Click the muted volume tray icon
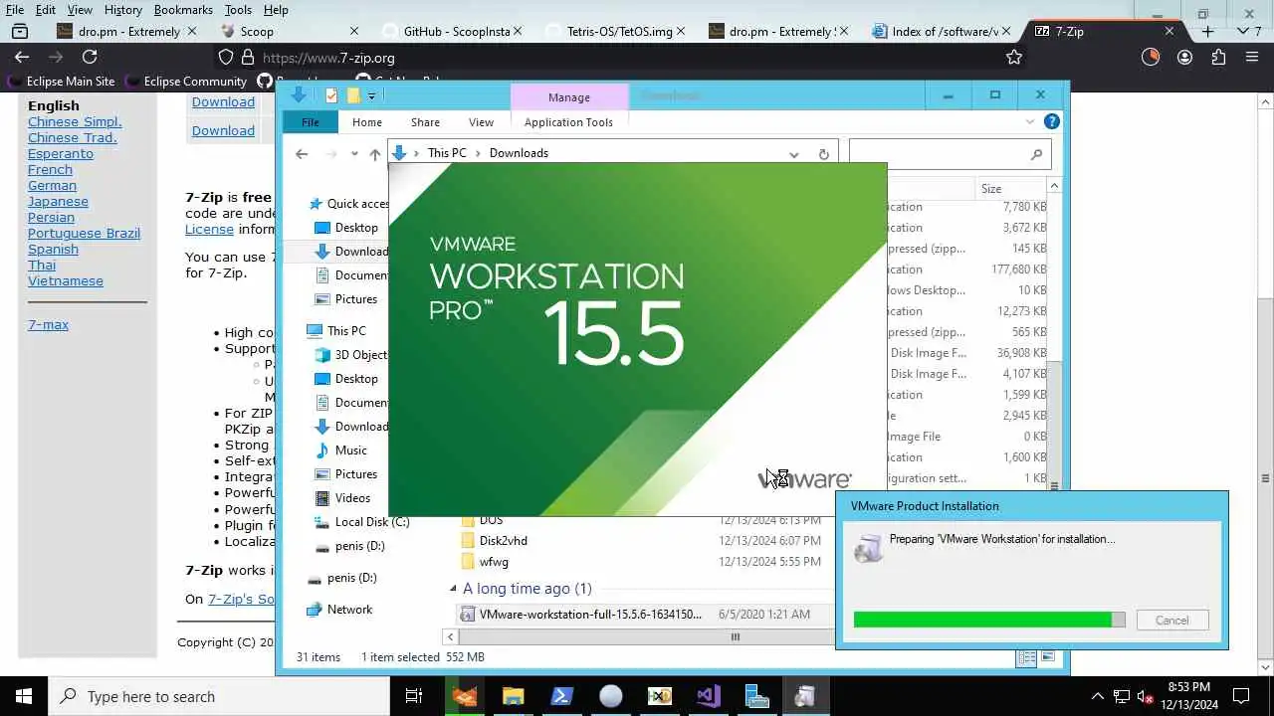The height and width of the screenshot is (716, 1274). coord(1146,696)
